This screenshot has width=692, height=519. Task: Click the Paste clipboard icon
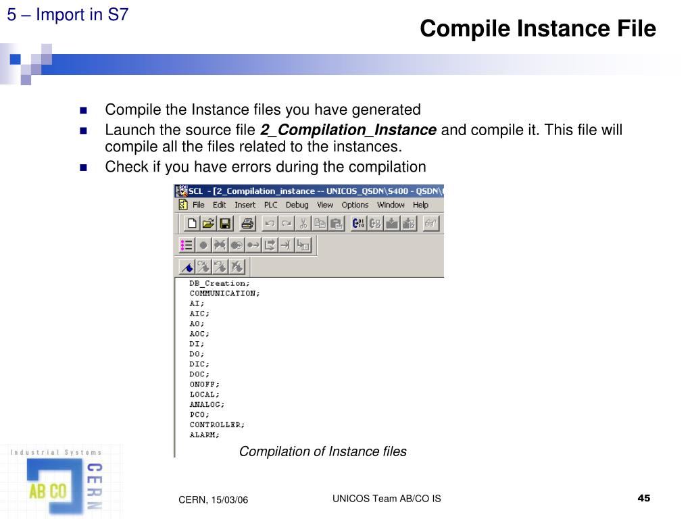[337, 224]
